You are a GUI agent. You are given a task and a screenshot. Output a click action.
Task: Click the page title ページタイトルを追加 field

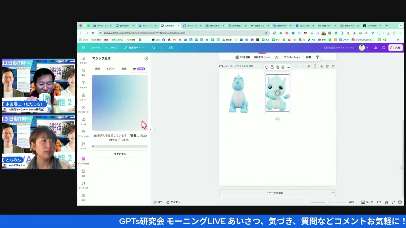tap(241, 66)
